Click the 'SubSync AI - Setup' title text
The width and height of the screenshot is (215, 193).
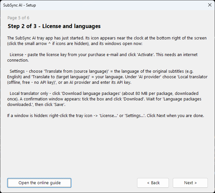click(19, 5)
